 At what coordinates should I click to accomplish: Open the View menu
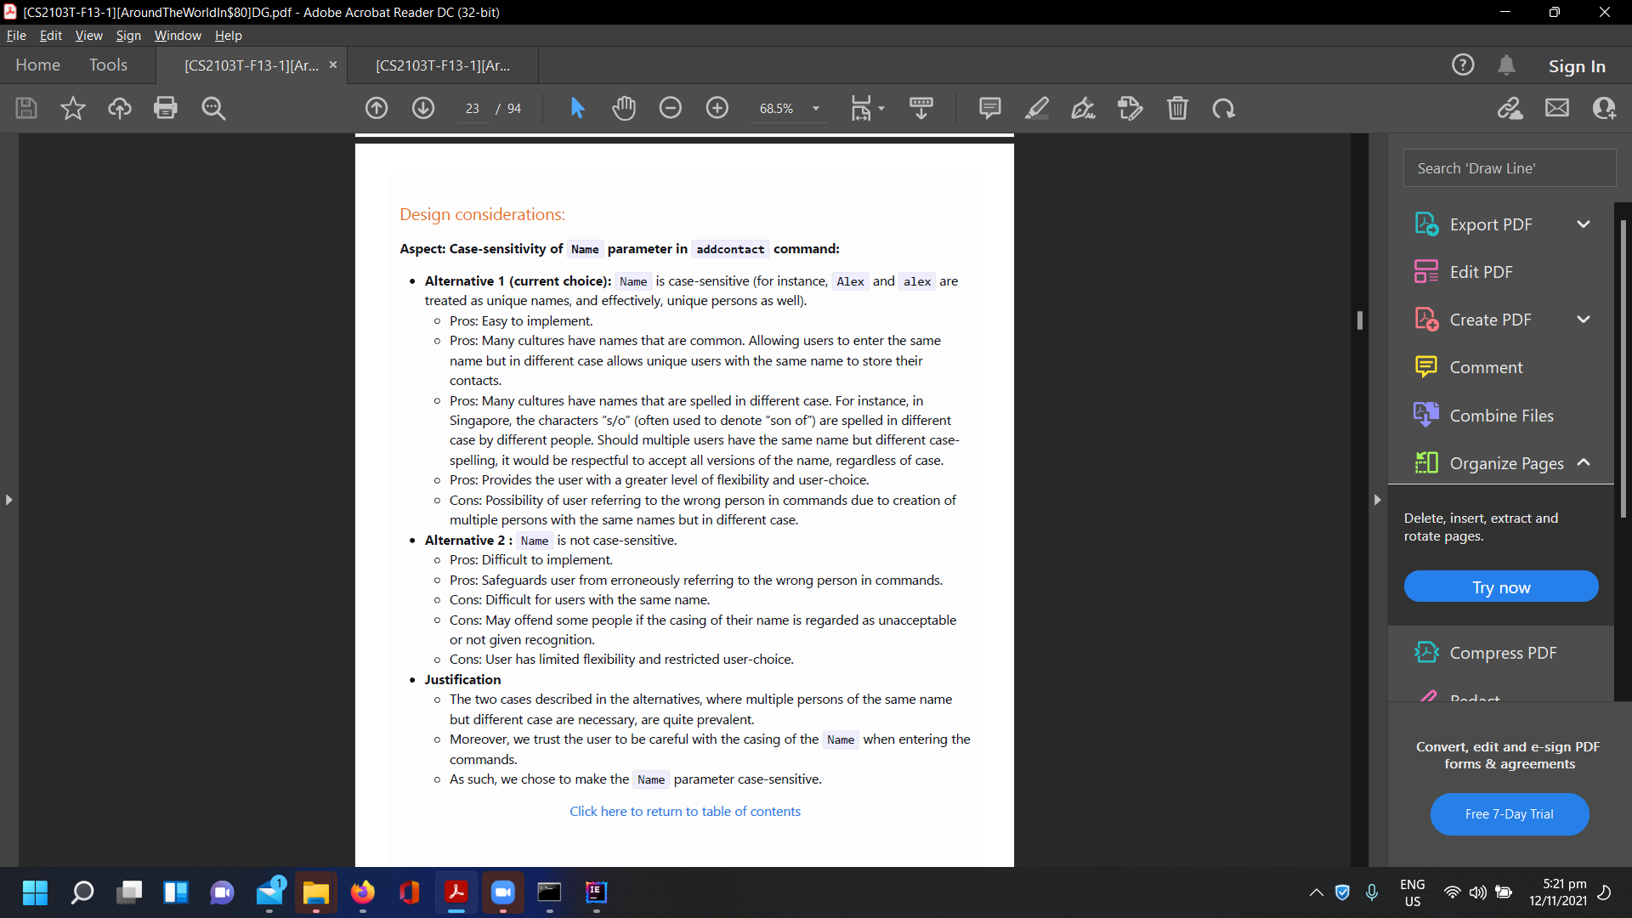coord(88,35)
